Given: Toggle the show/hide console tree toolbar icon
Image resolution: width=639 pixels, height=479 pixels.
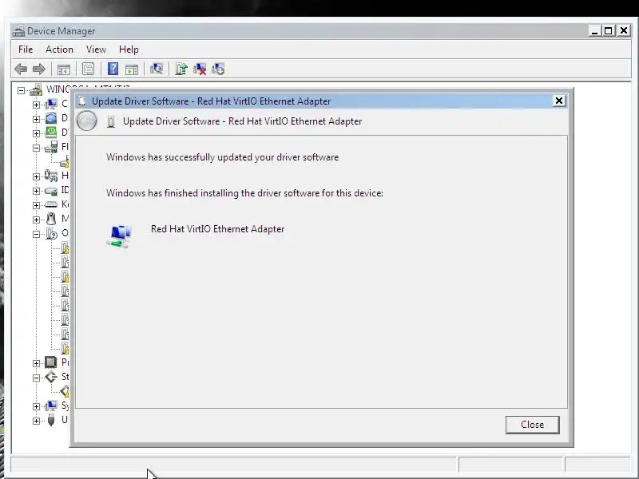Looking at the screenshot, I should pos(64,69).
